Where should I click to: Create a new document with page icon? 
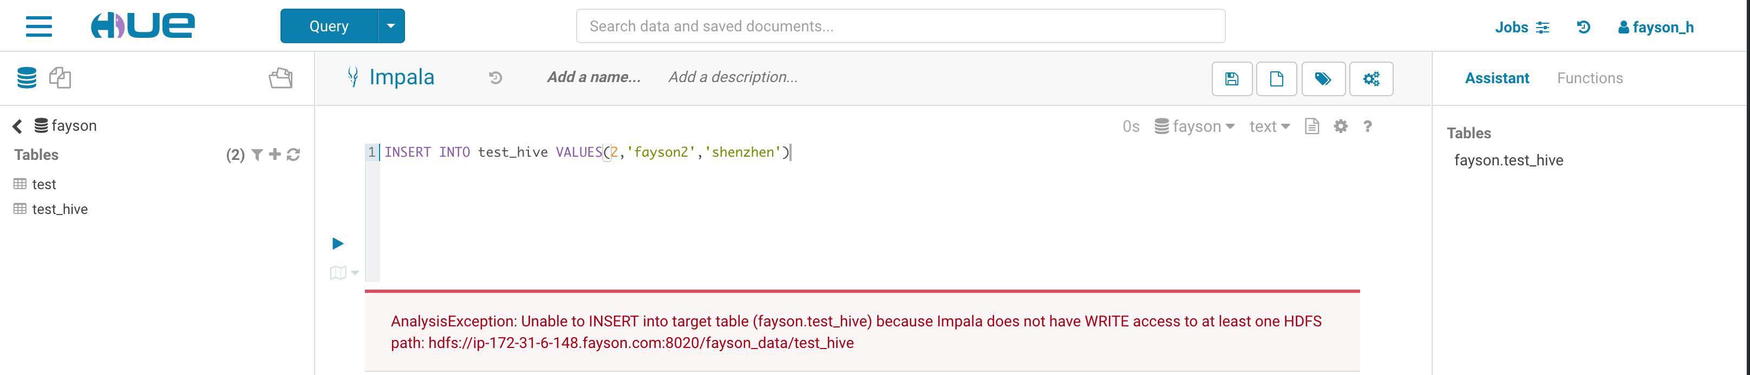coord(1277,79)
